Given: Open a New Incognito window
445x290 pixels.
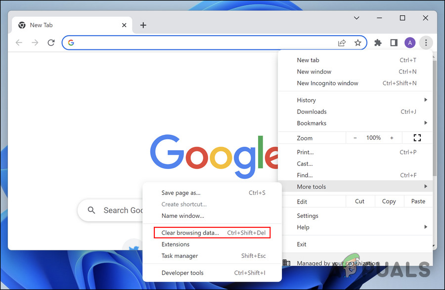Looking at the screenshot, I should point(356,83).
